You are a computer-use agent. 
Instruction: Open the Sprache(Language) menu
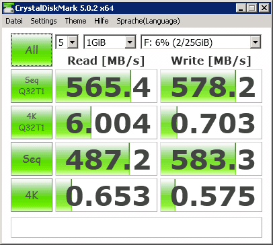[148, 21]
